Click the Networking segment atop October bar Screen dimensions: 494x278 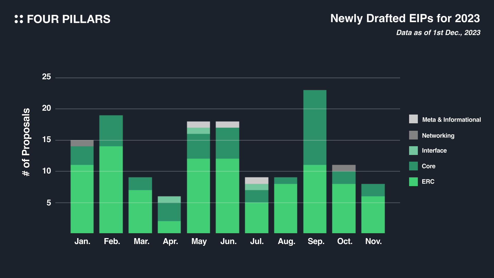click(x=344, y=168)
